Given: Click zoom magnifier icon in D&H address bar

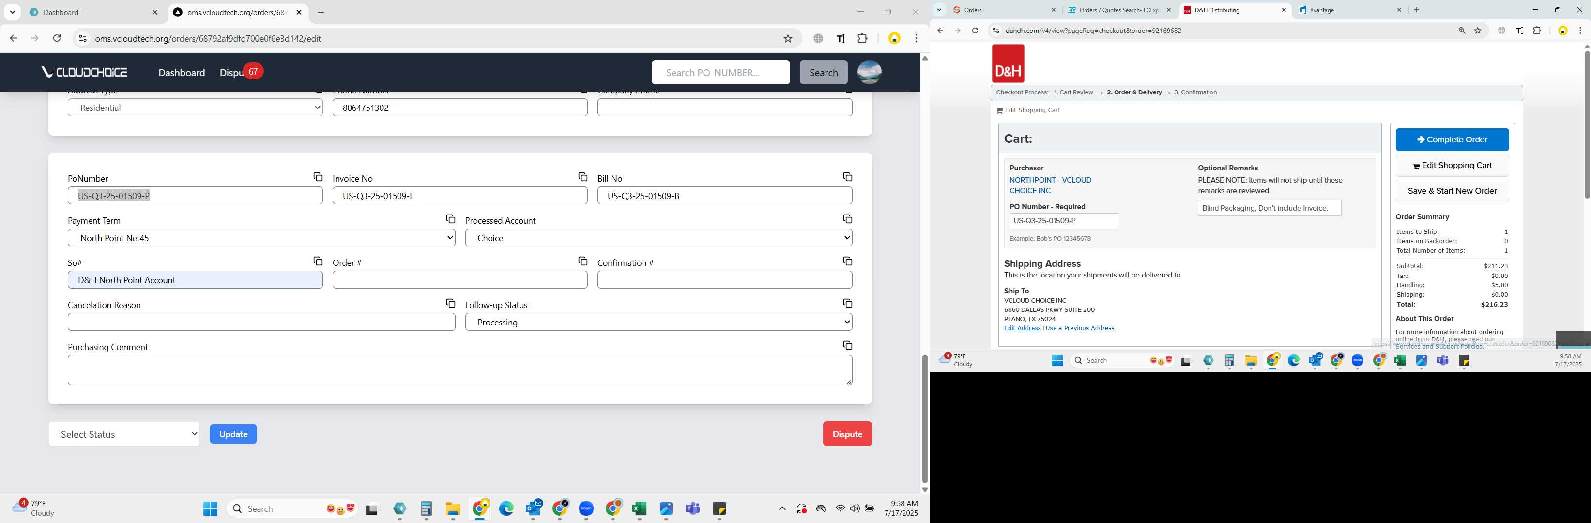Looking at the screenshot, I should 1461,30.
